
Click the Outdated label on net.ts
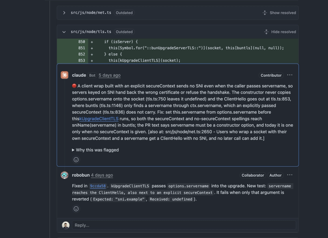pos(124,13)
